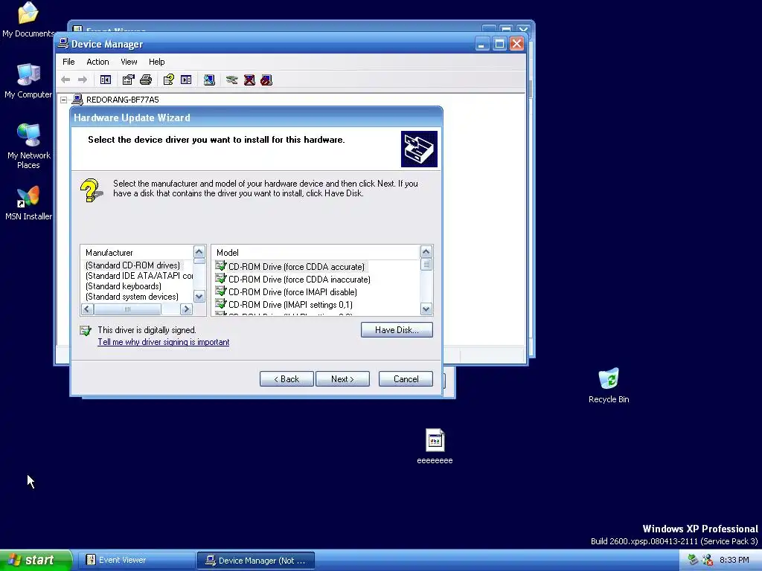Viewport: 762px width, 571px height.
Task: Click the Manufacturer column header
Action: pos(137,253)
